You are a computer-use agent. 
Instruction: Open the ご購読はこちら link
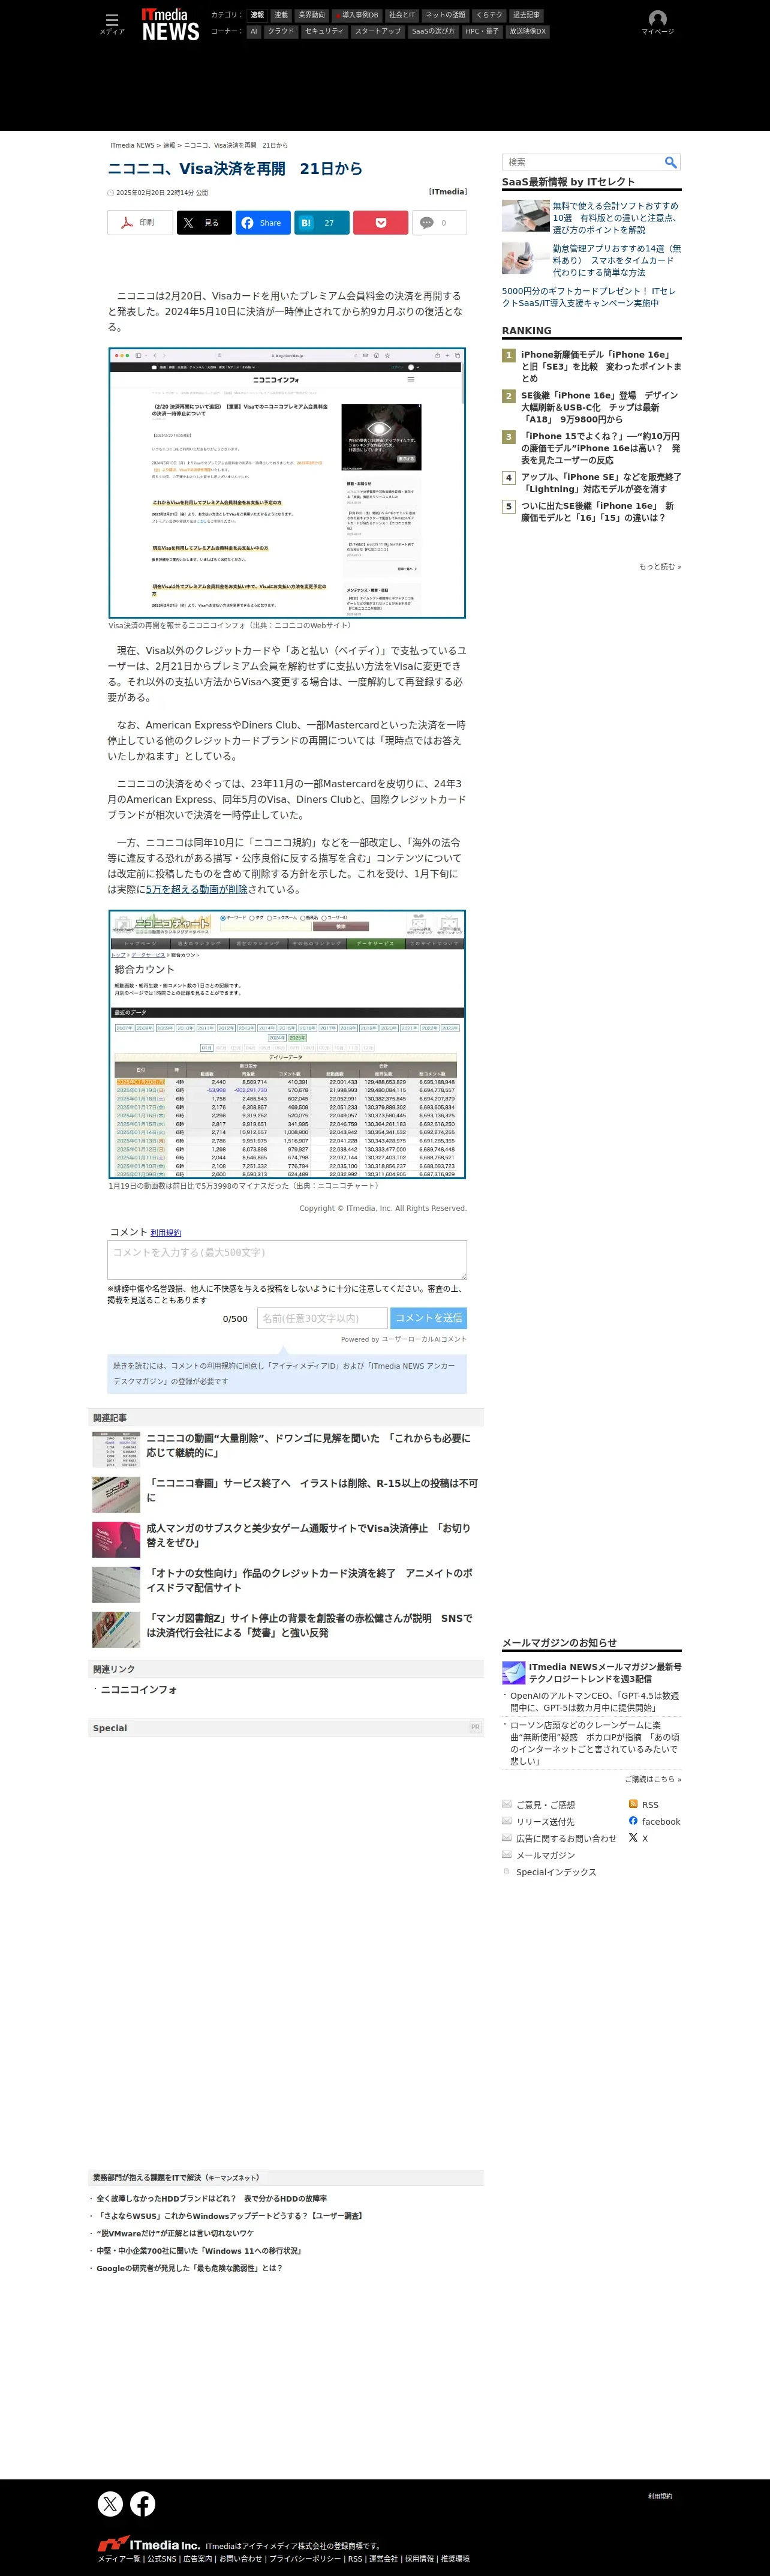click(653, 1779)
